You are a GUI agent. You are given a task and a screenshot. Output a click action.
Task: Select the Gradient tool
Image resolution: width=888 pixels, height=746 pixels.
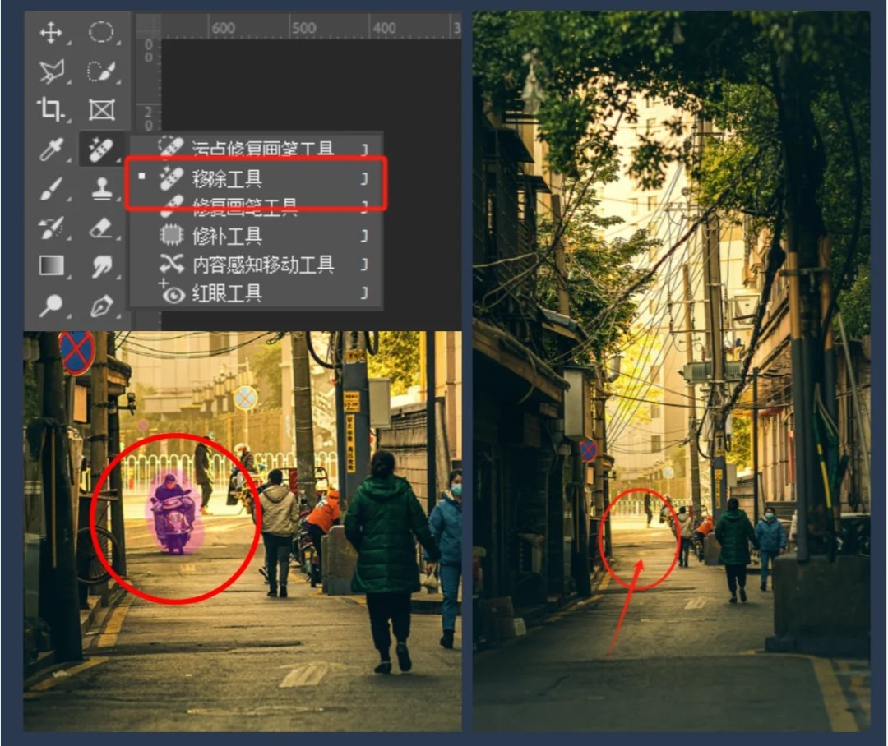[x=51, y=266]
